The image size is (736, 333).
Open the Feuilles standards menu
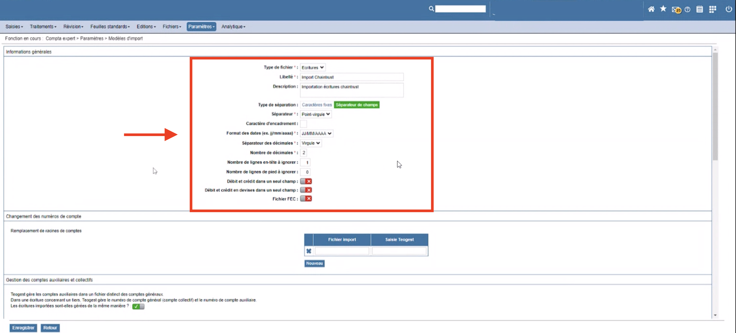(110, 27)
